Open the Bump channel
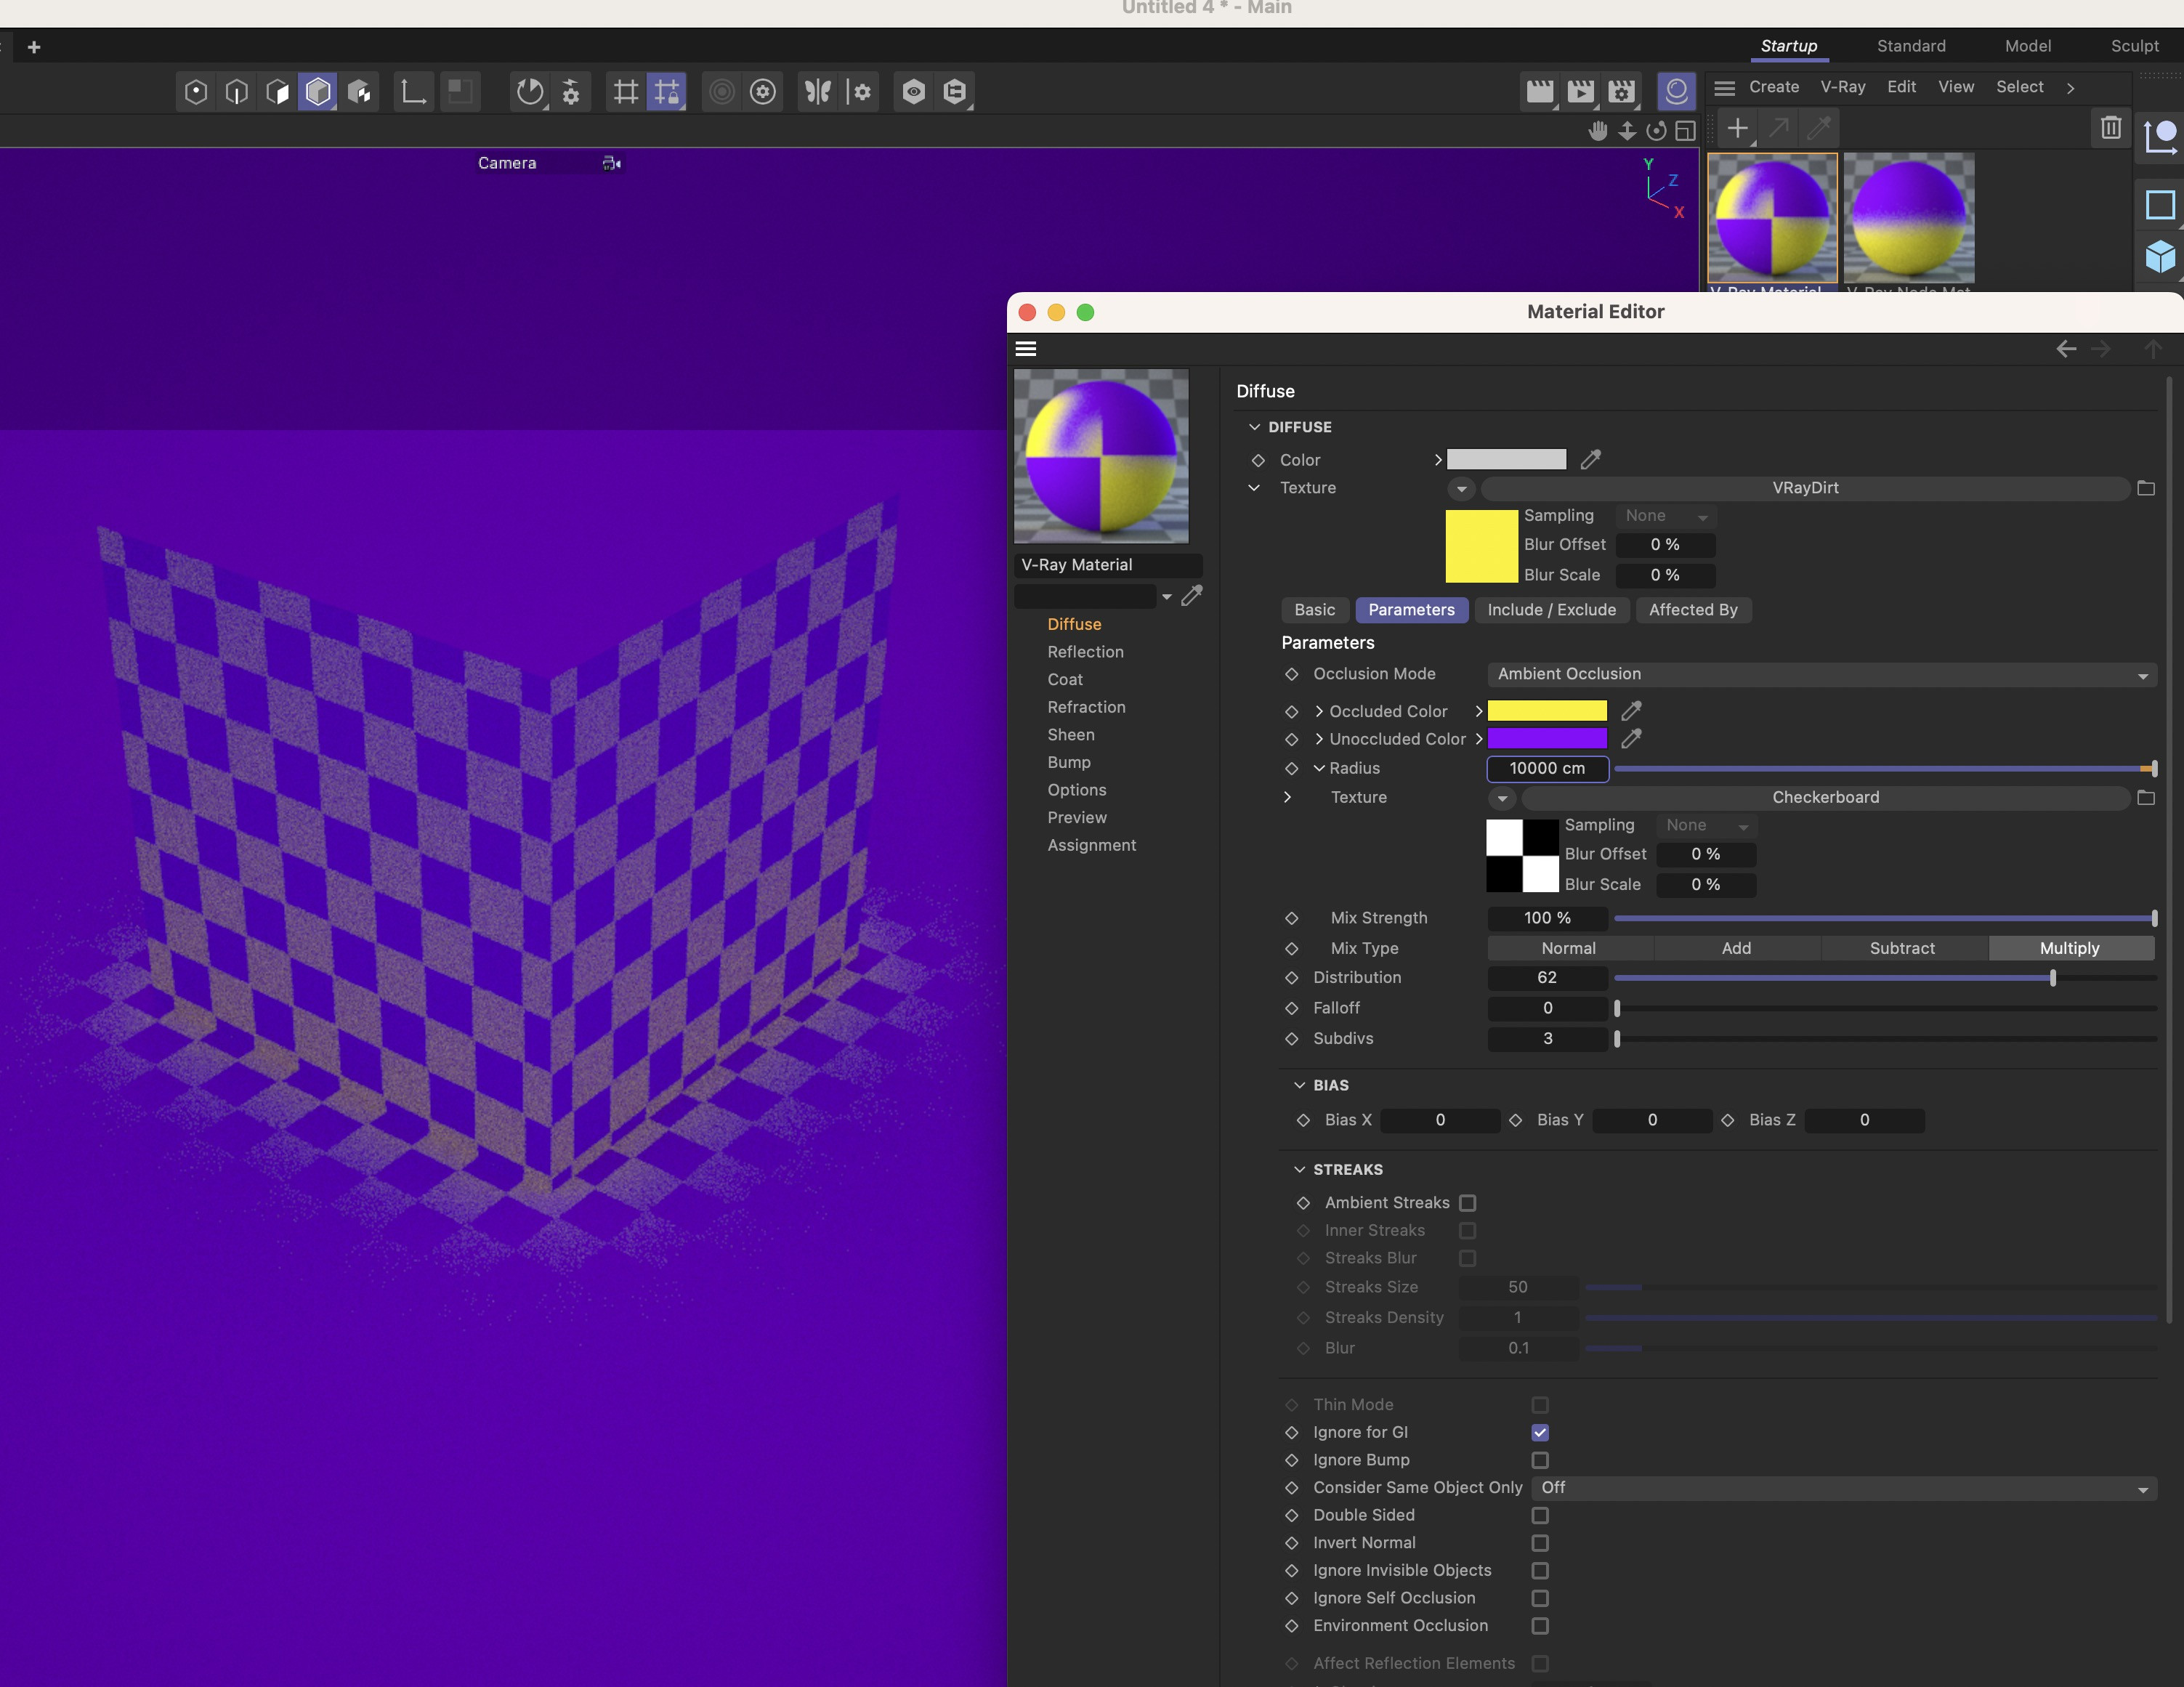 1069,762
